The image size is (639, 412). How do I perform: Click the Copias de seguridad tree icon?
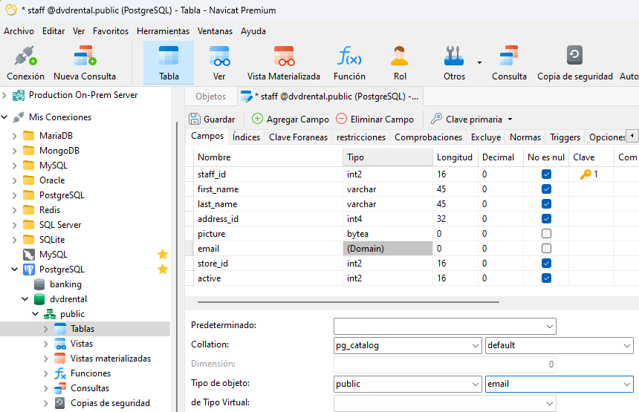(x=60, y=403)
